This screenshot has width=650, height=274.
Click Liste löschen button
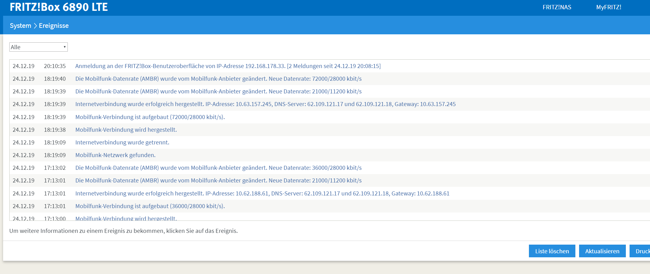[x=552, y=251]
